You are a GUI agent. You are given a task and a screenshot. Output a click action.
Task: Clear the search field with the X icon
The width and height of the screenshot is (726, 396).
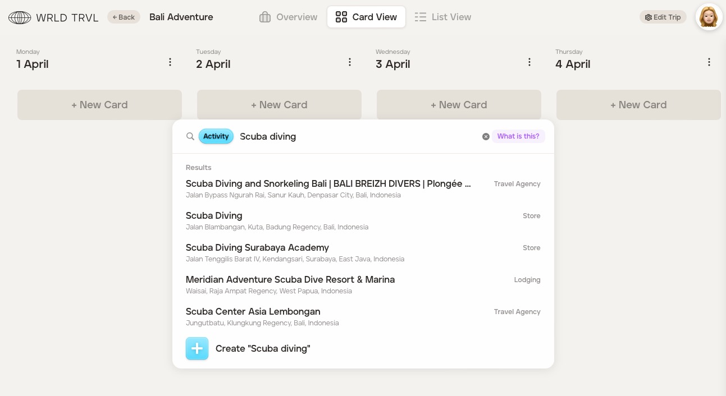pyautogui.click(x=486, y=136)
